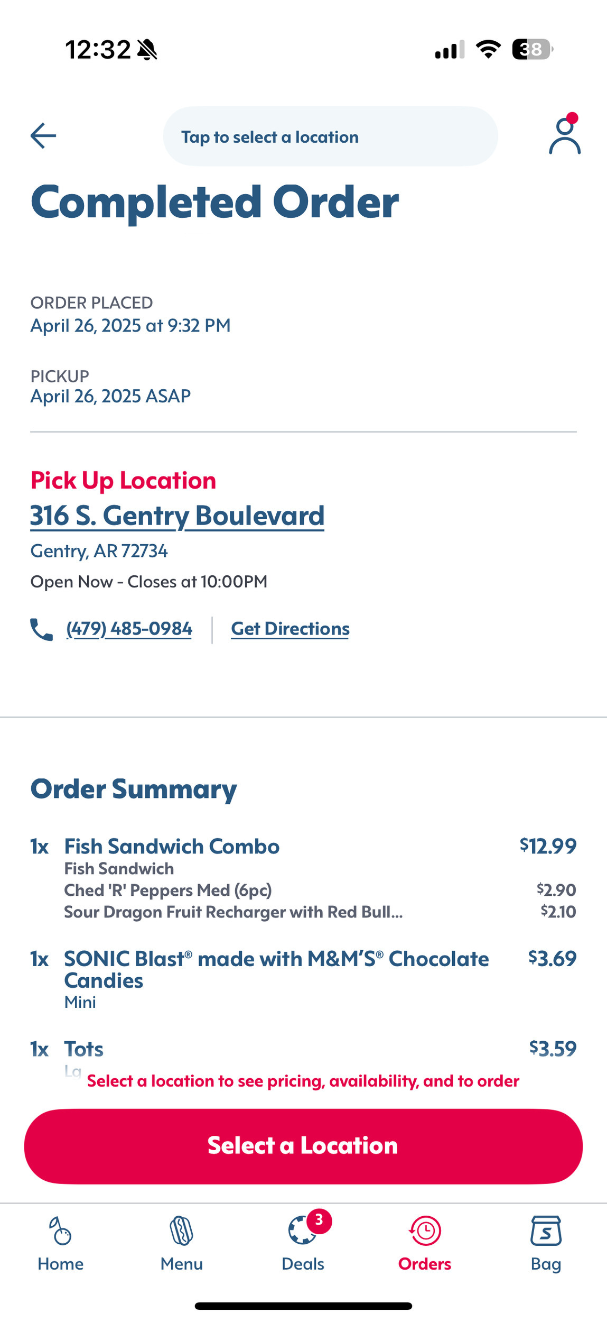The width and height of the screenshot is (607, 1322).
Task: Go back using the left arrow
Action: coord(43,136)
